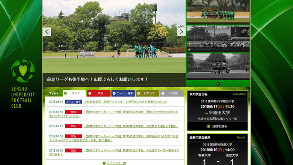Click the previous slide arrow on the slideshow
293x165 pixels.
47,32
